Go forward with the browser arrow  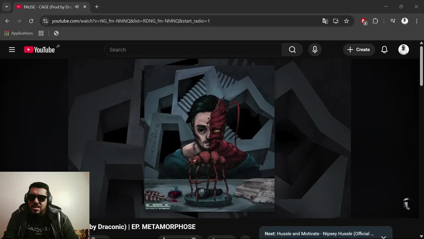(19, 21)
